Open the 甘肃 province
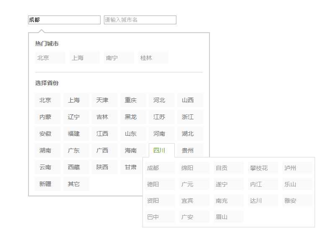Screen dimensions: 336x250 [132, 167]
